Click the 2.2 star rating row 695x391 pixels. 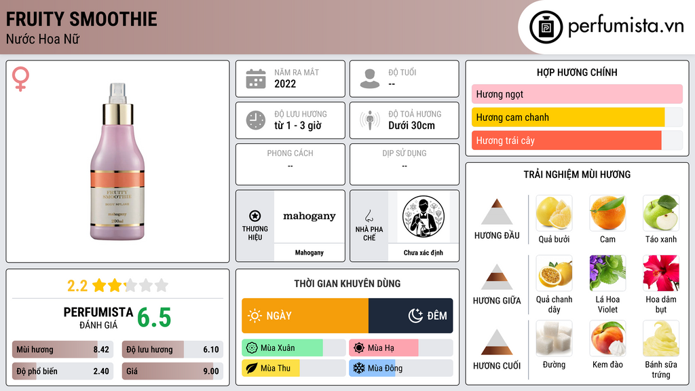click(118, 286)
